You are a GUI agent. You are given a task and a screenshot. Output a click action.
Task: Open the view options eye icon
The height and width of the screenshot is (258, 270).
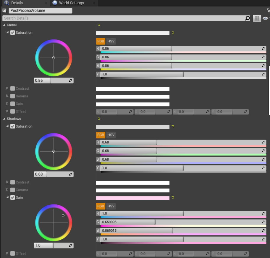265,18
